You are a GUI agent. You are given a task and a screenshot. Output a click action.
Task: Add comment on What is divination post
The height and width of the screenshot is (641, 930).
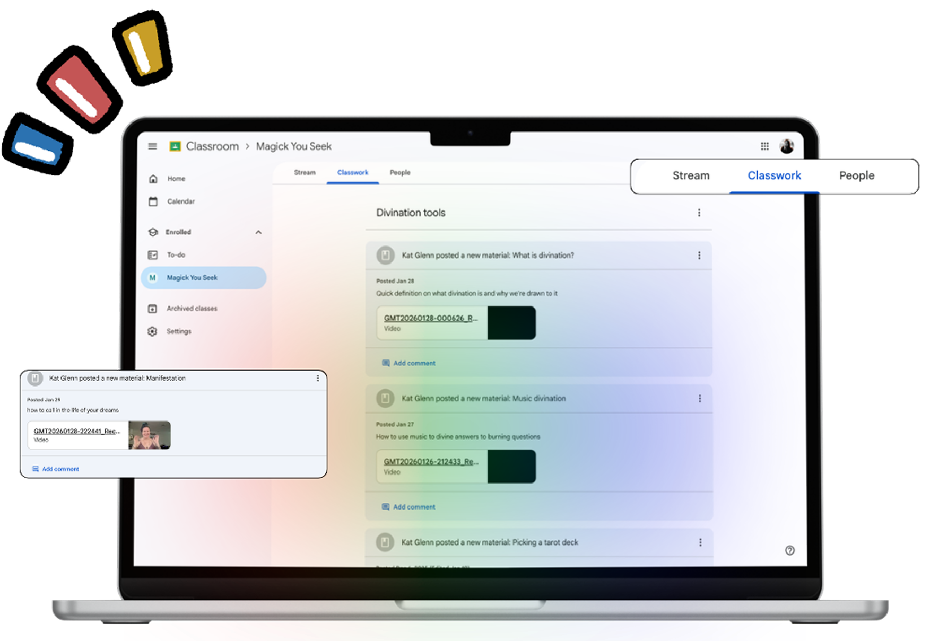pos(414,363)
